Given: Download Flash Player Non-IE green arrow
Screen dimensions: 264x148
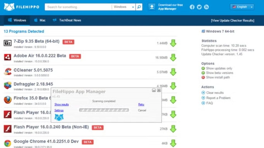Looking at the screenshot, I should [173, 129].
